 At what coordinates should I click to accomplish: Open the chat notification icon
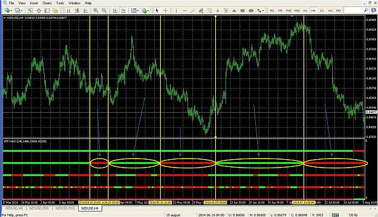pyautogui.click(x=373, y=10)
